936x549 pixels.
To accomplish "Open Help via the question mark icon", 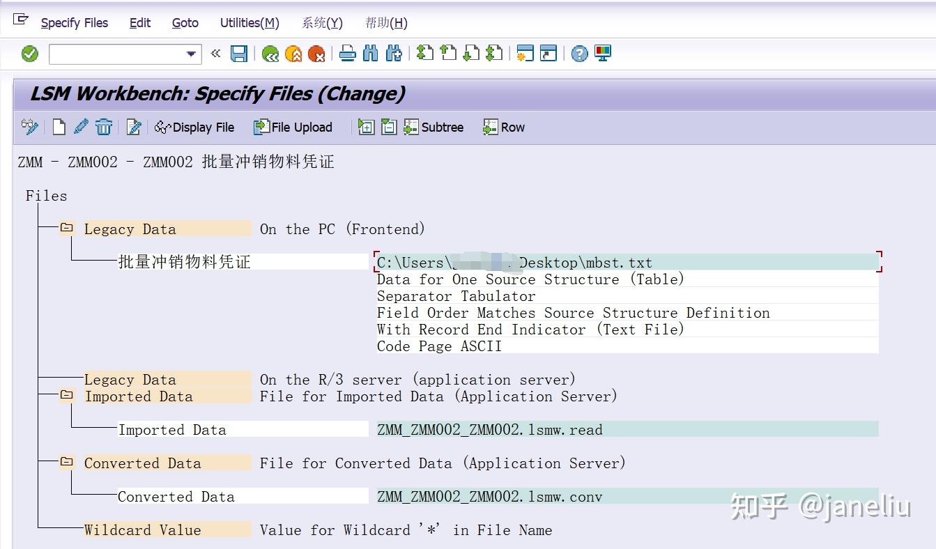I will click(x=578, y=54).
